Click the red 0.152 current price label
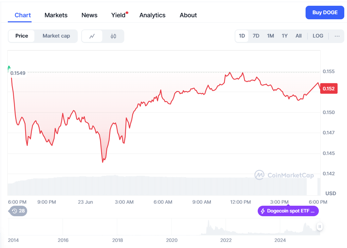The width and height of the screenshot is (347, 248). 329,89
